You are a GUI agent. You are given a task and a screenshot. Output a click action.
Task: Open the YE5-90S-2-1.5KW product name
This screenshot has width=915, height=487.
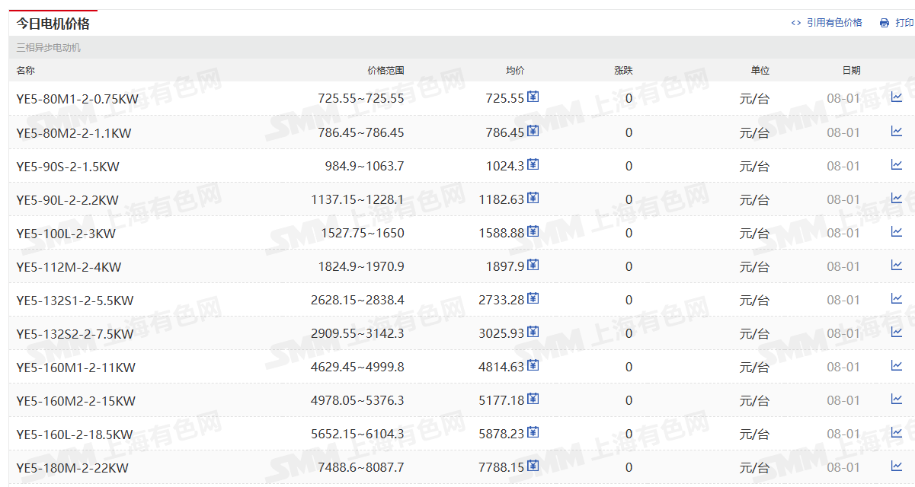pyautogui.click(x=68, y=167)
